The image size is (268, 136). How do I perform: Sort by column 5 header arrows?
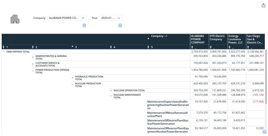click(x=148, y=47)
